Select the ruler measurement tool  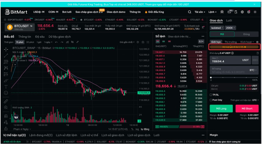pos(6,101)
